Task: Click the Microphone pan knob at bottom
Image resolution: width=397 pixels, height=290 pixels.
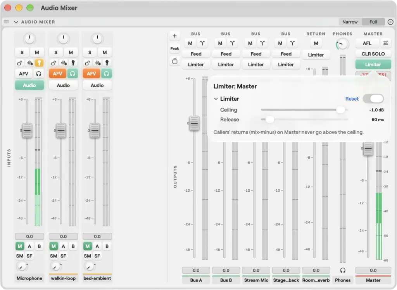Action: click(21, 266)
